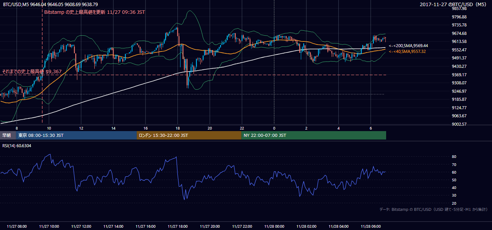Click time label 11/27 16:00
The height and width of the screenshot is (230, 492).
coord(146,226)
